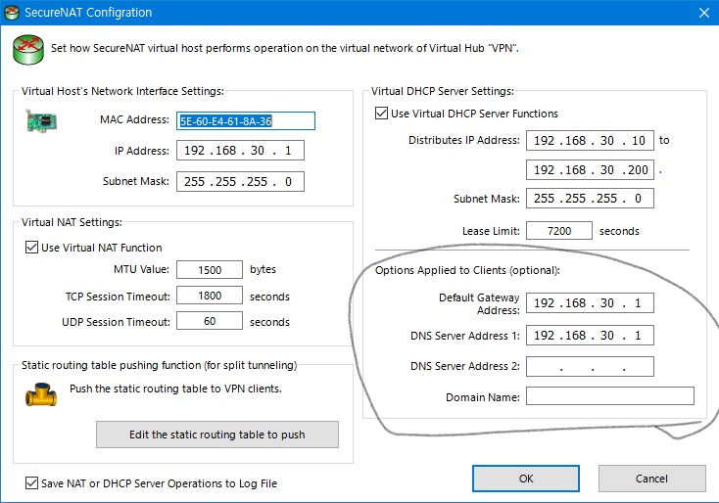Screen dimensions: 719x503
Task: Click the DHCP Subnet Mask field
Action: [590, 199]
